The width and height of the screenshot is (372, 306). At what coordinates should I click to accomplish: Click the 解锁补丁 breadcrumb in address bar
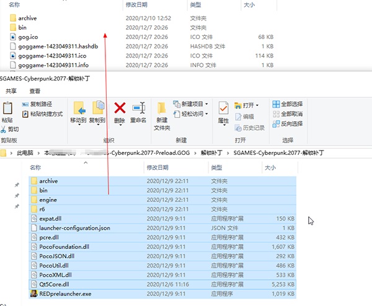point(213,152)
